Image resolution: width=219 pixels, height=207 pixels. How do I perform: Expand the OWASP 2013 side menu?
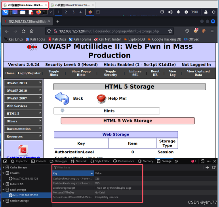click(x=23, y=83)
